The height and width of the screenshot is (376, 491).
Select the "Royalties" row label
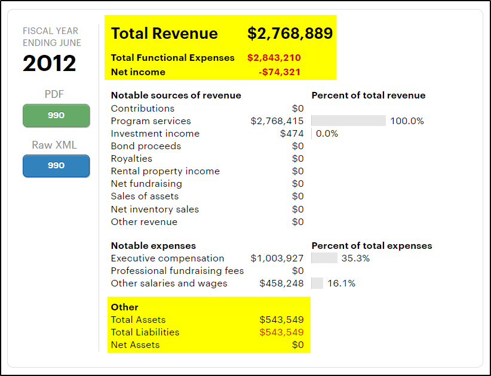[131, 159]
